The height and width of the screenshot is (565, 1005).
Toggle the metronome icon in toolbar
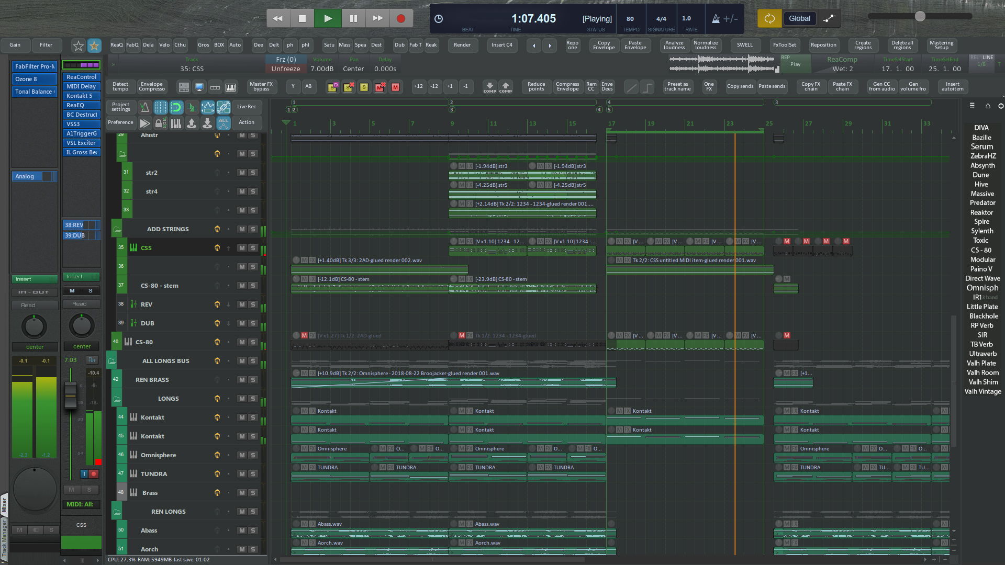144,107
